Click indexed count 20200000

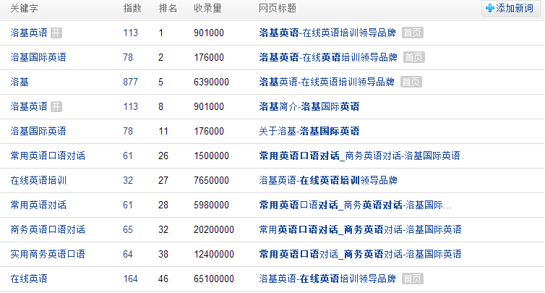(214, 229)
